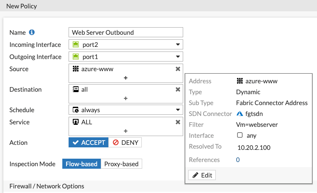Add another source with plus icon
Screen dimensions: 317x193
(x=125, y=78)
